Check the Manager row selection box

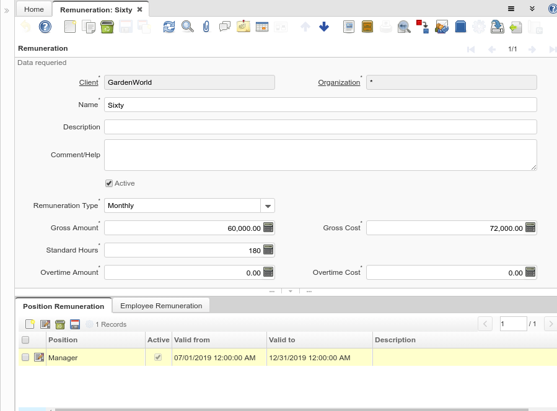(25, 357)
